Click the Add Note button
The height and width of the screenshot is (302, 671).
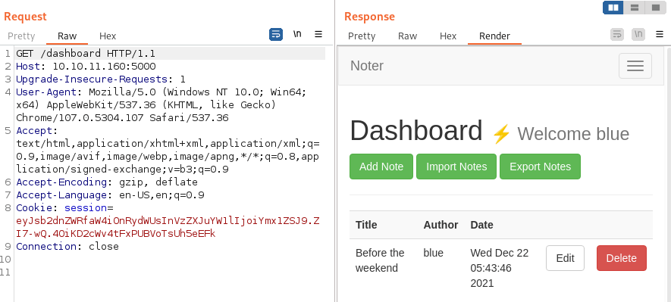coord(381,167)
